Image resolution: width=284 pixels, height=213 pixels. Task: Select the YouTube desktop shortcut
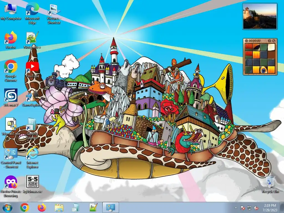coord(32,69)
